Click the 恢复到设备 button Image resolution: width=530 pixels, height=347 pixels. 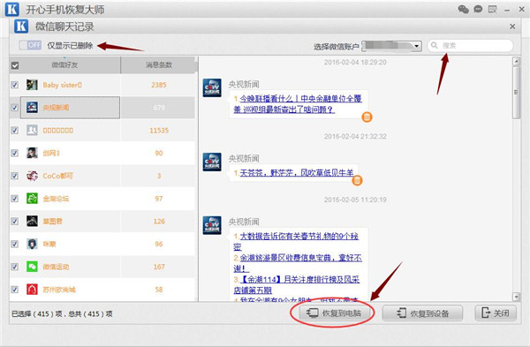[422, 313]
